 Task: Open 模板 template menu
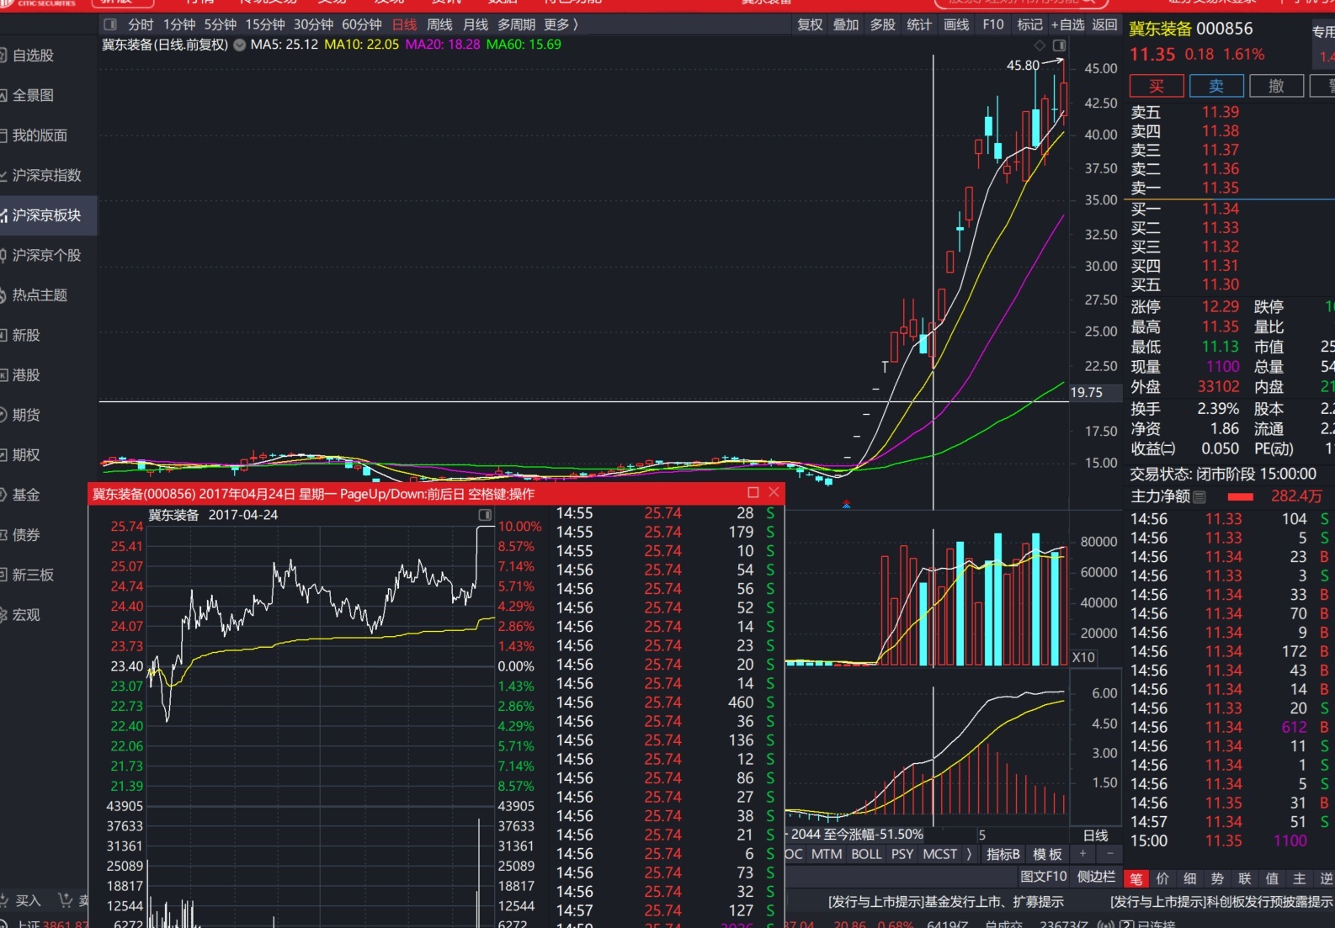tap(1047, 854)
